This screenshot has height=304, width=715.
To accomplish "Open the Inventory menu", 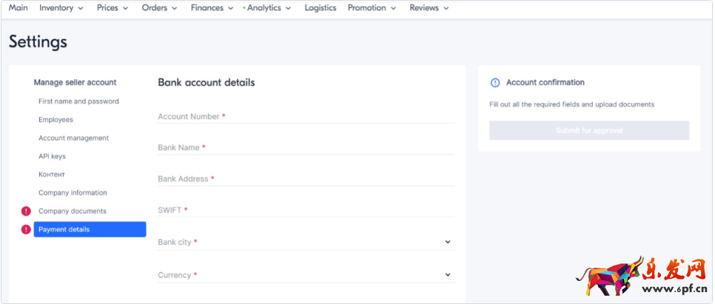I will click(61, 8).
